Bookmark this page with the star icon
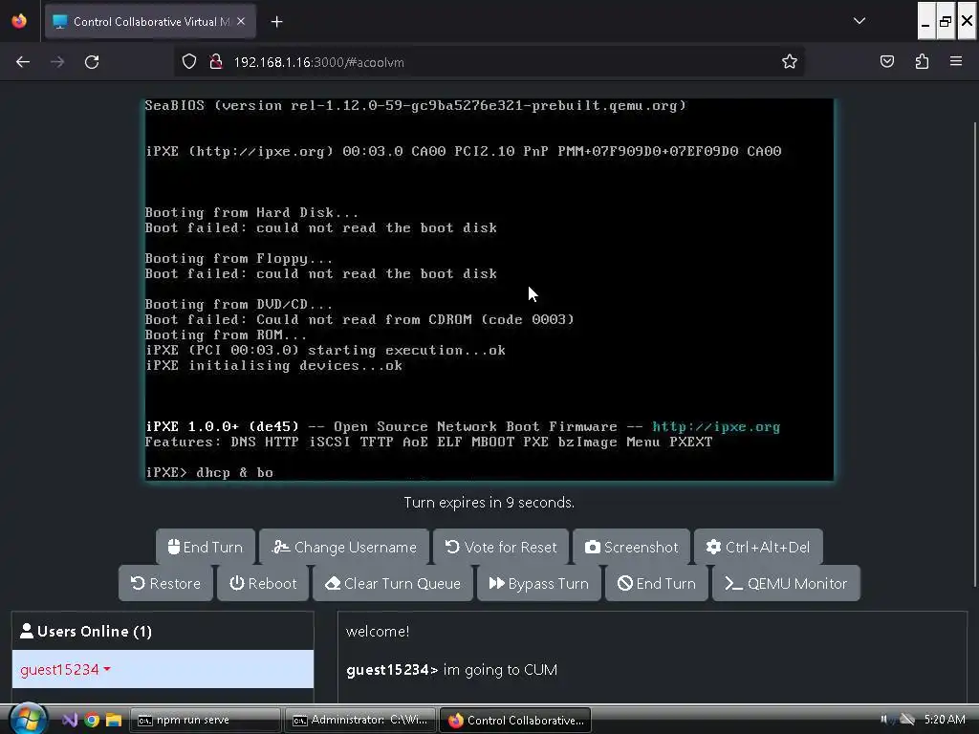 tap(789, 62)
